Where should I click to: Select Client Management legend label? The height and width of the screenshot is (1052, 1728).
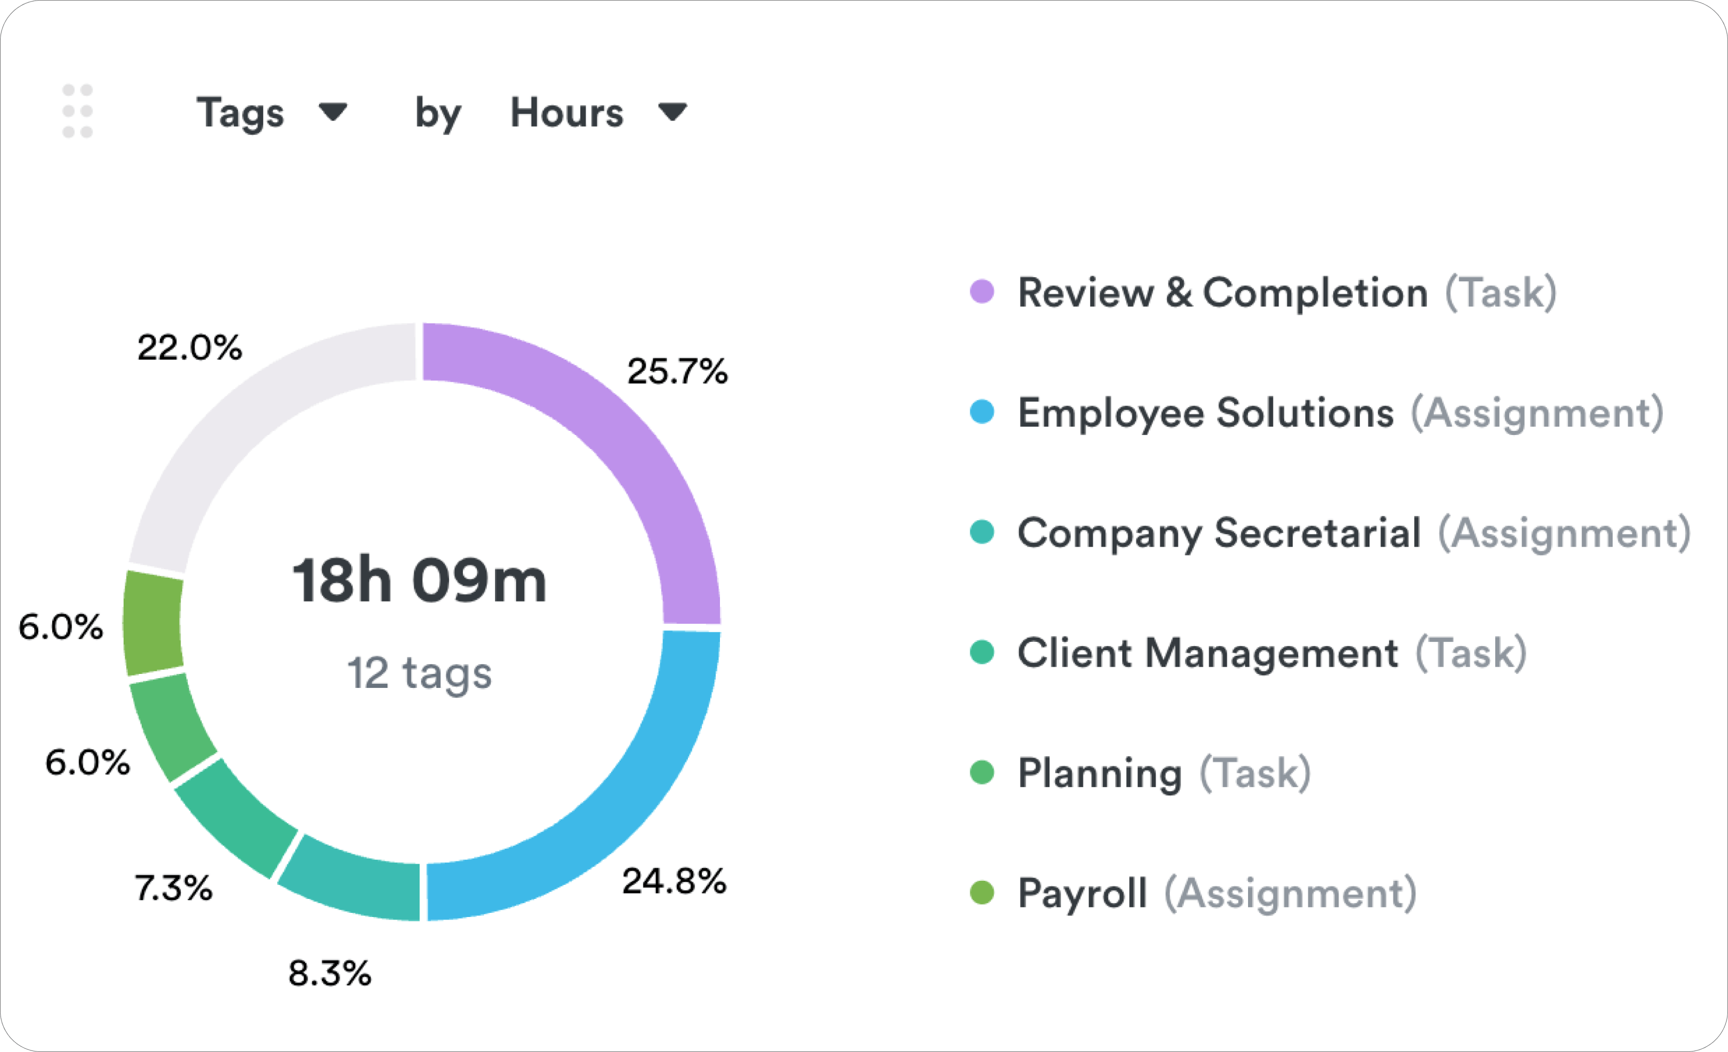coord(1208,654)
